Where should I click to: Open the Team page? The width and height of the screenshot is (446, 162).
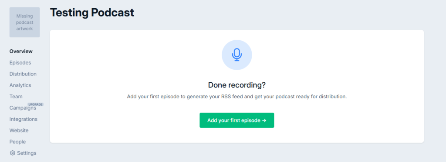(x=16, y=97)
